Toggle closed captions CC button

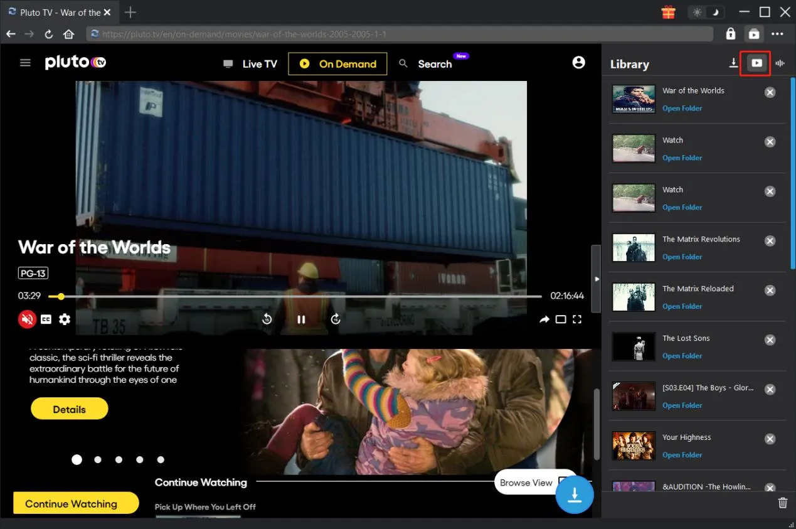click(46, 319)
